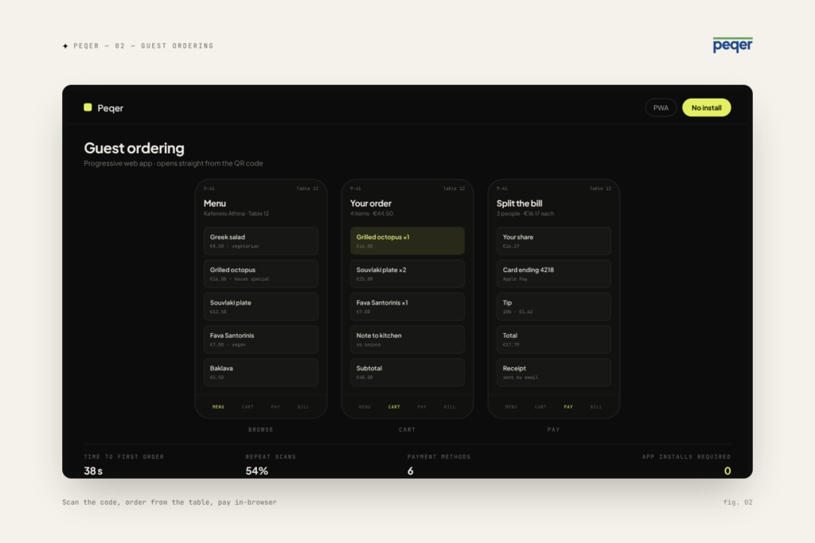Click the payment methods value 6
Image resolution: width=815 pixels, height=543 pixels.
pos(410,471)
